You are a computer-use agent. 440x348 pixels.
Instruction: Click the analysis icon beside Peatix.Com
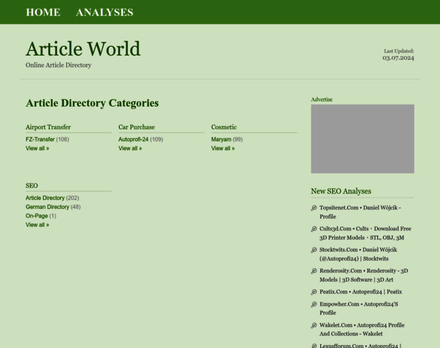tap(314, 292)
